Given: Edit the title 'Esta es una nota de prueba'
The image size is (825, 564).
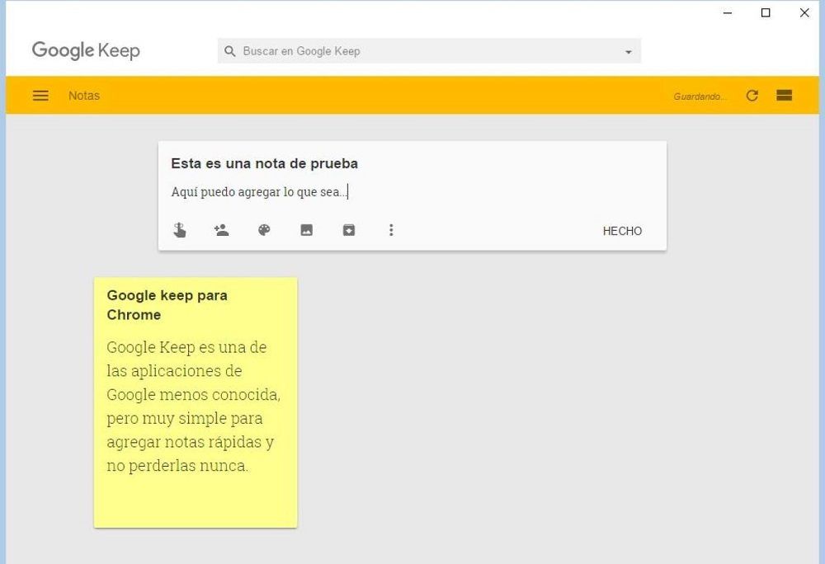Looking at the screenshot, I should [x=264, y=163].
